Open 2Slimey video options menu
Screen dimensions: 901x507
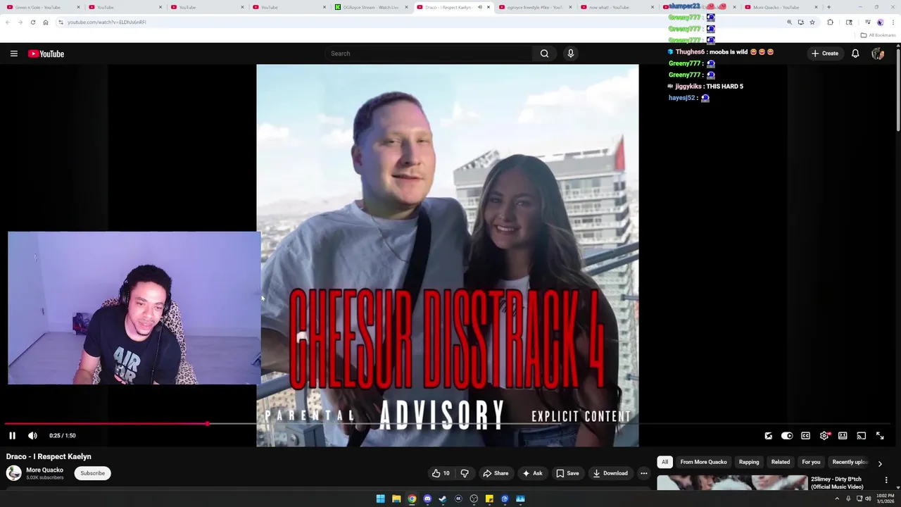pos(886,480)
